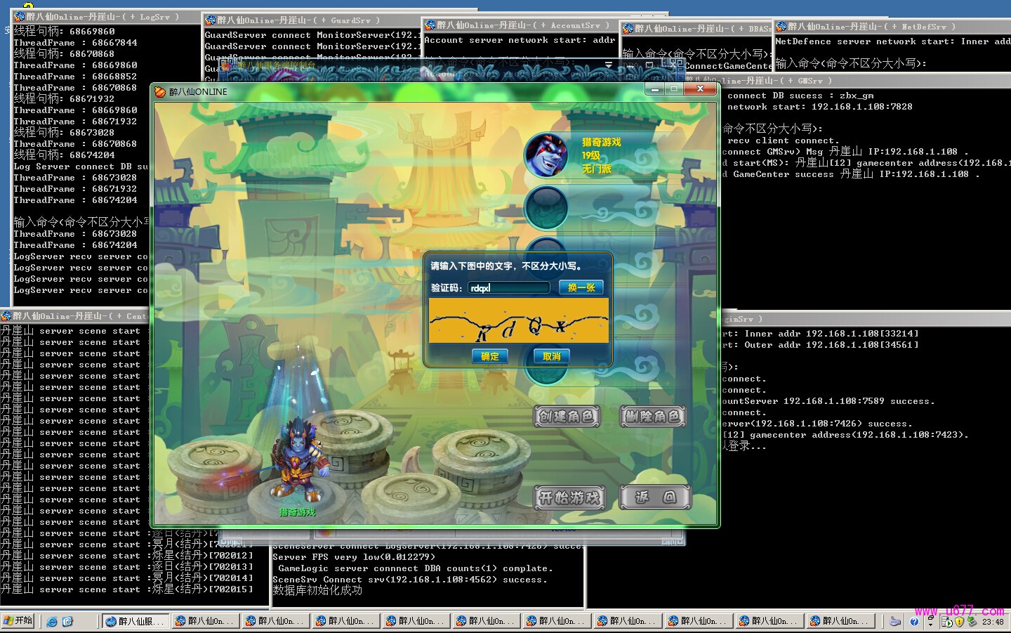This screenshot has height=633, width=1011.
Task: Cancel the captcha dialog with 取消
Action: click(551, 357)
